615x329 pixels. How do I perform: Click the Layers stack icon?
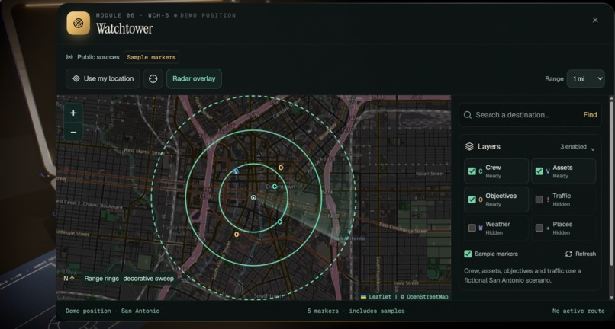pos(469,146)
